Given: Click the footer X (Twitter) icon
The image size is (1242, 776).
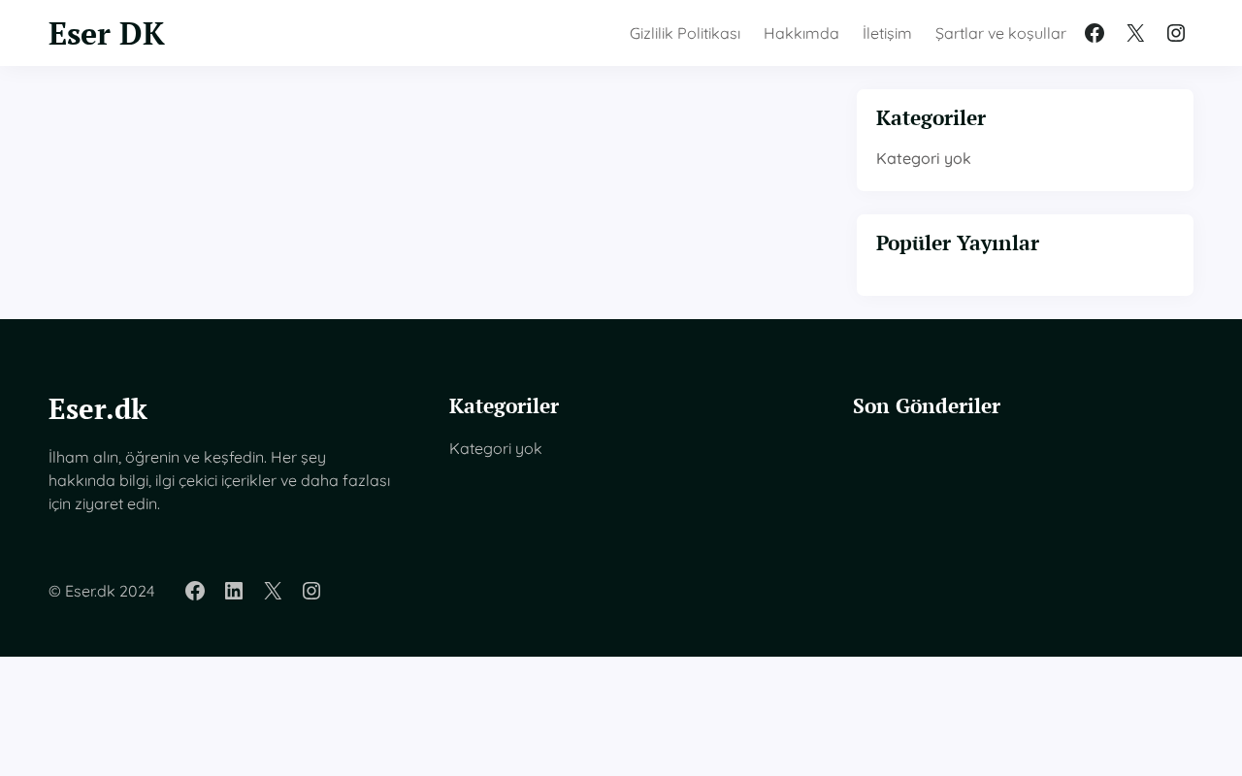Looking at the screenshot, I should (273, 591).
